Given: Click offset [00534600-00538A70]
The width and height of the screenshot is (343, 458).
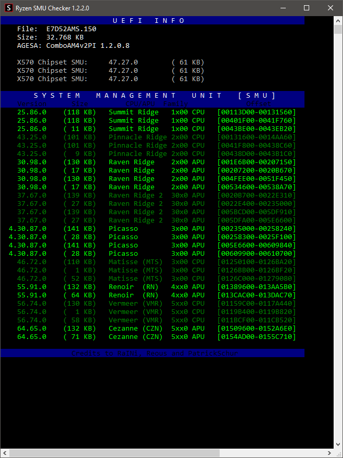Looking at the screenshot, I should [x=257, y=187].
